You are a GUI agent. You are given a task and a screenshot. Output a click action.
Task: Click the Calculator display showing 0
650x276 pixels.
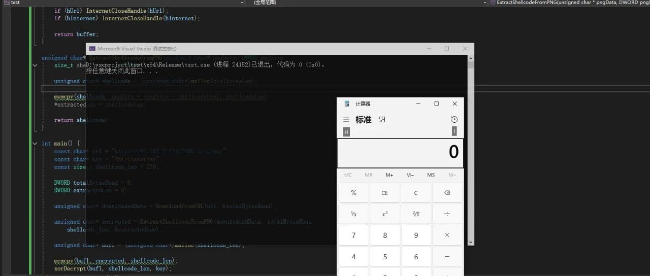pos(400,153)
